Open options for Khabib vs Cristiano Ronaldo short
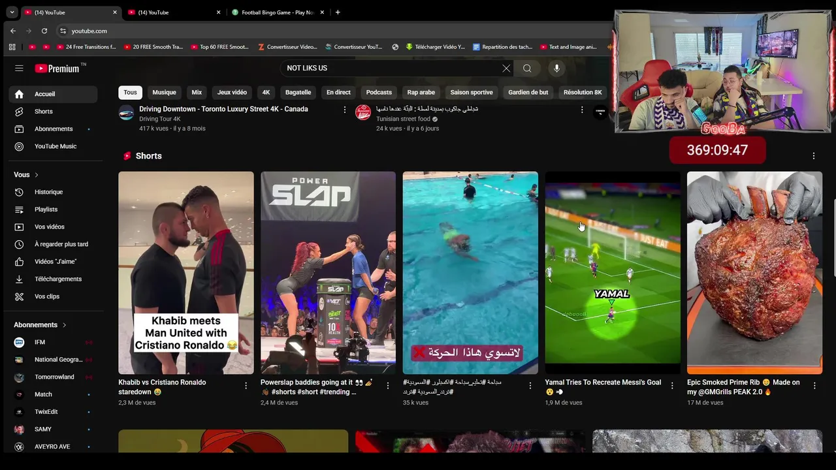 246,386
